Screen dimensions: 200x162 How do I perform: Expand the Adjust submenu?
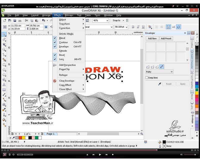(x=69, y=20)
